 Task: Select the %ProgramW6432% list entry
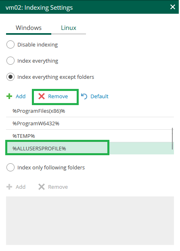tap(90, 123)
